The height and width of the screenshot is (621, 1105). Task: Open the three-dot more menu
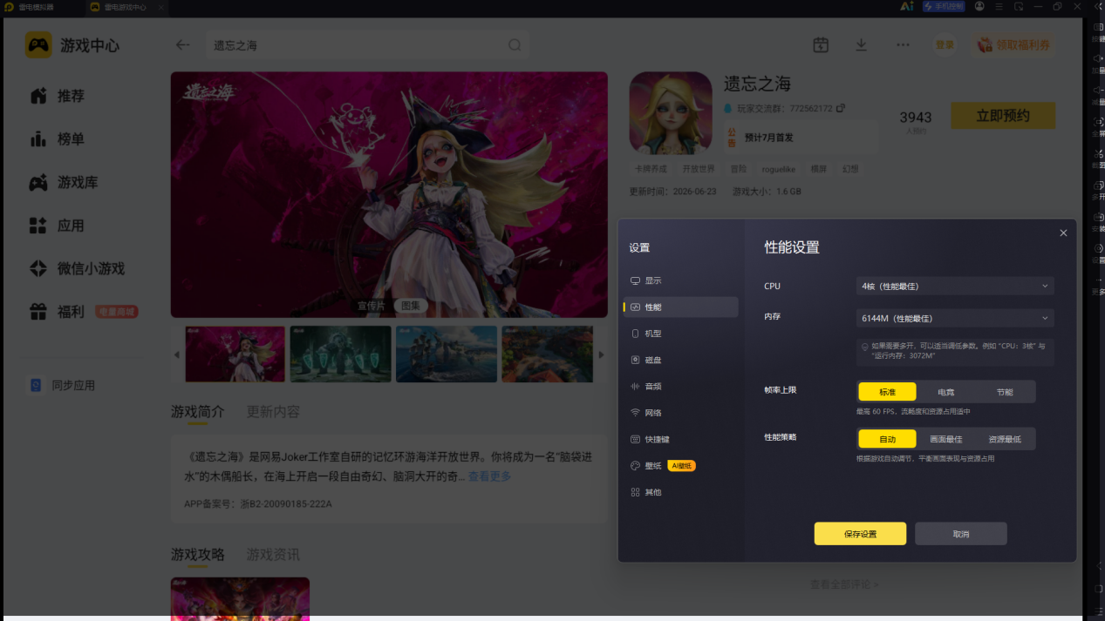[x=903, y=45]
